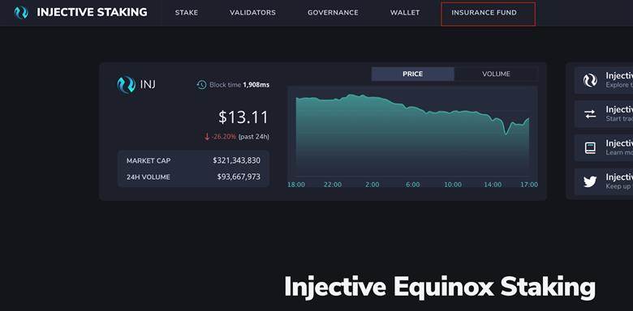Click the Injective logo in header
Screen dimensions: 633x311
pos(21,12)
